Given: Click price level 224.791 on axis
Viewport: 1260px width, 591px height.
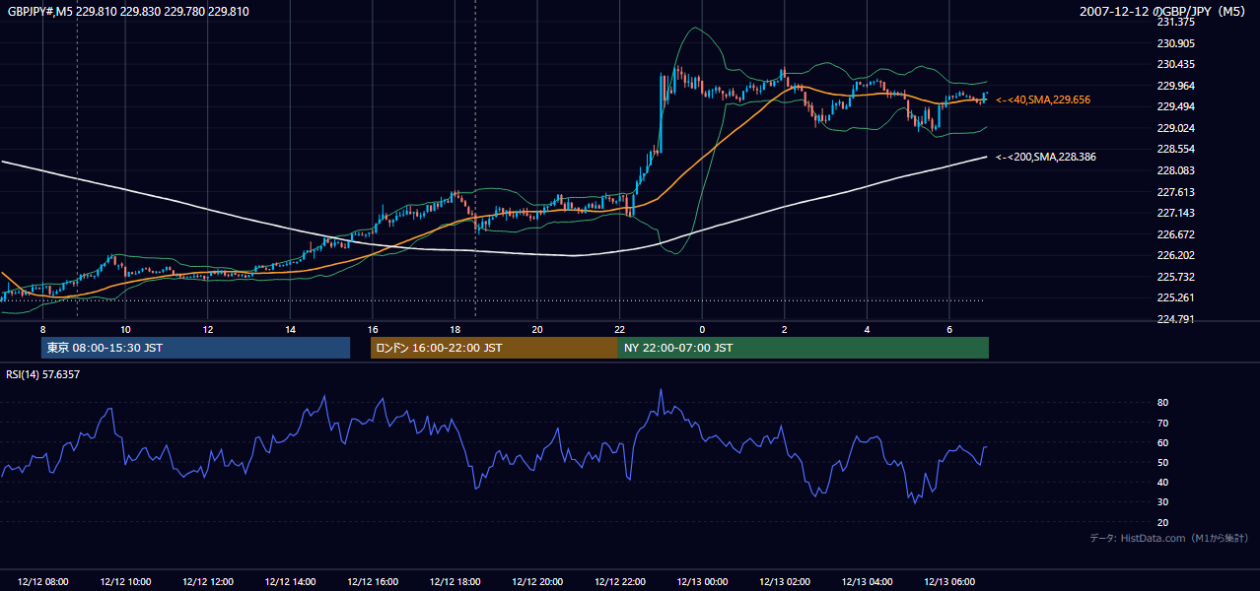Looking at the screenshot, I should pos(1175,319).
